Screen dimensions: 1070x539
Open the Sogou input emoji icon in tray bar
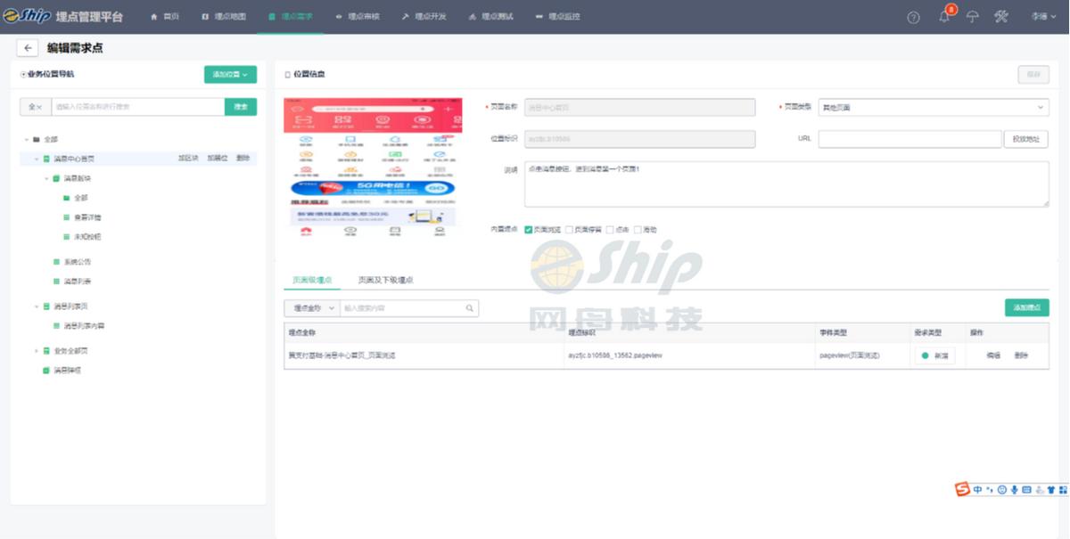tap(1000, 489)
